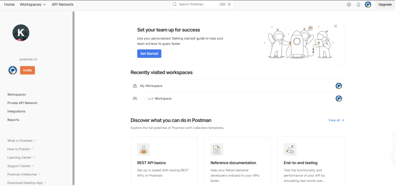Screen dimensions: 395x186
Task: Expand the Workspaces dropdown in the navbar
Action: 32,4
